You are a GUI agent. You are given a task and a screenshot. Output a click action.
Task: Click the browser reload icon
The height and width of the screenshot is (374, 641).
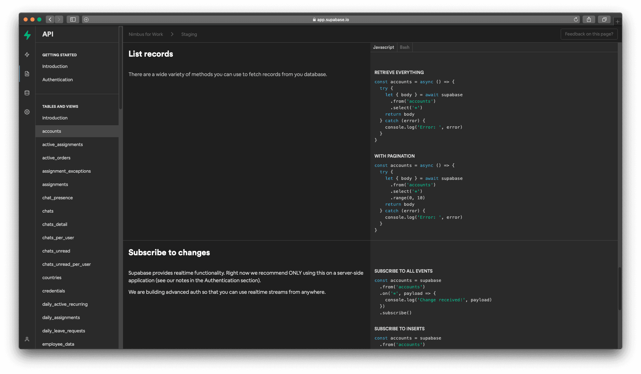coord(576,19)
